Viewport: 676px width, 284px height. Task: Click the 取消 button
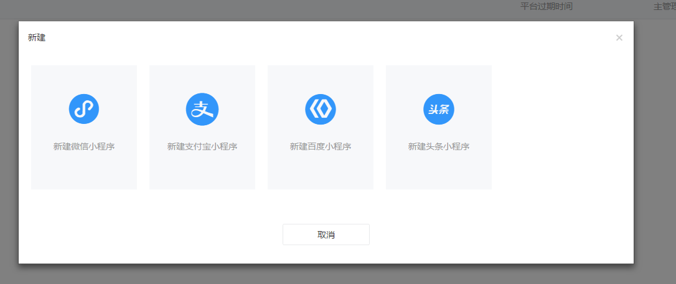pyautogui.click(x=326, y=234)
